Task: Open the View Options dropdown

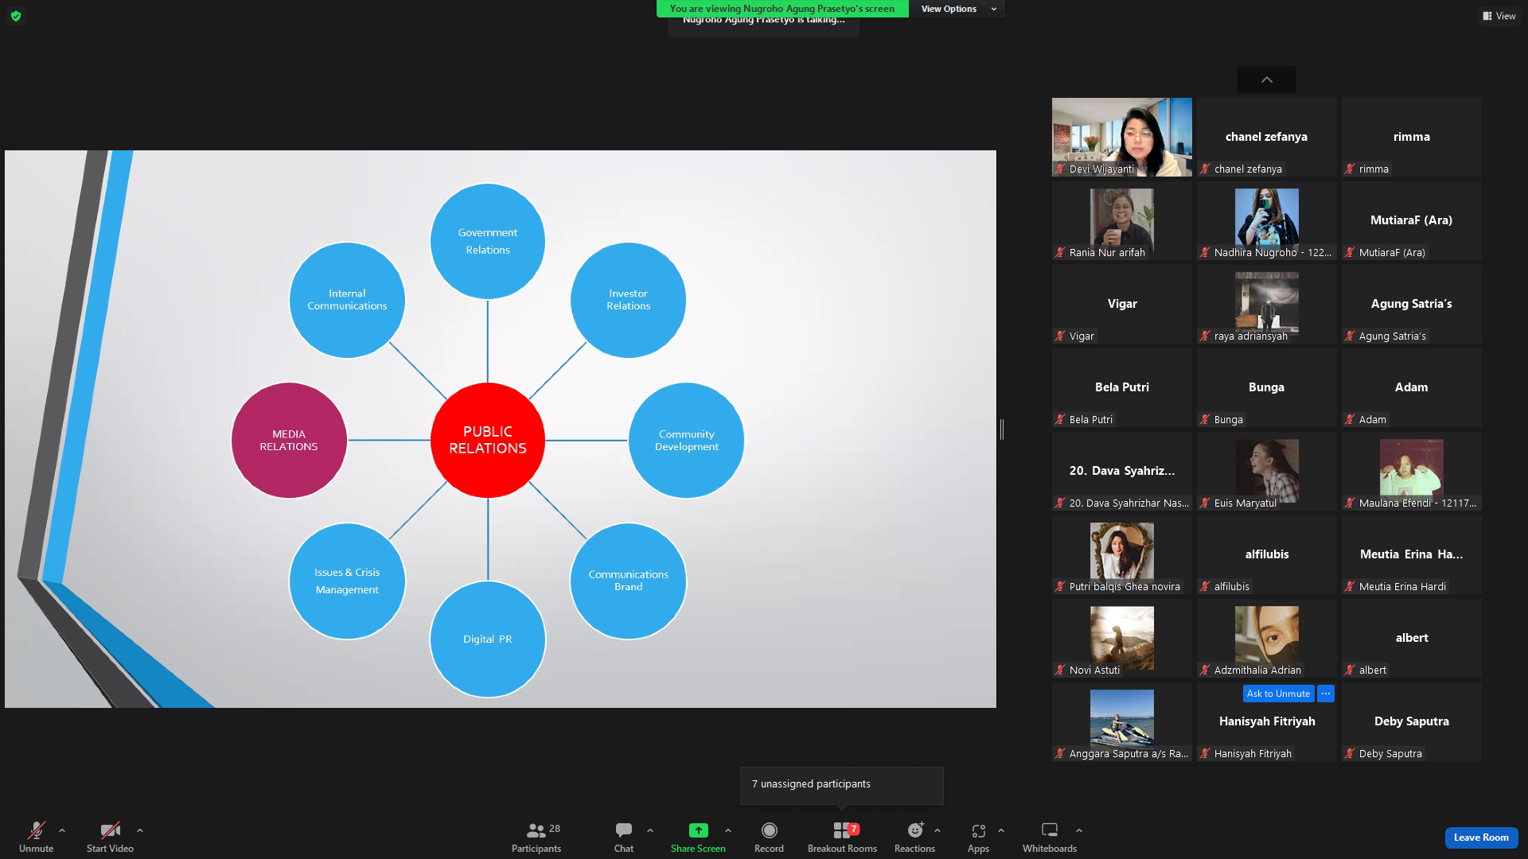Action: coord(957,9)
